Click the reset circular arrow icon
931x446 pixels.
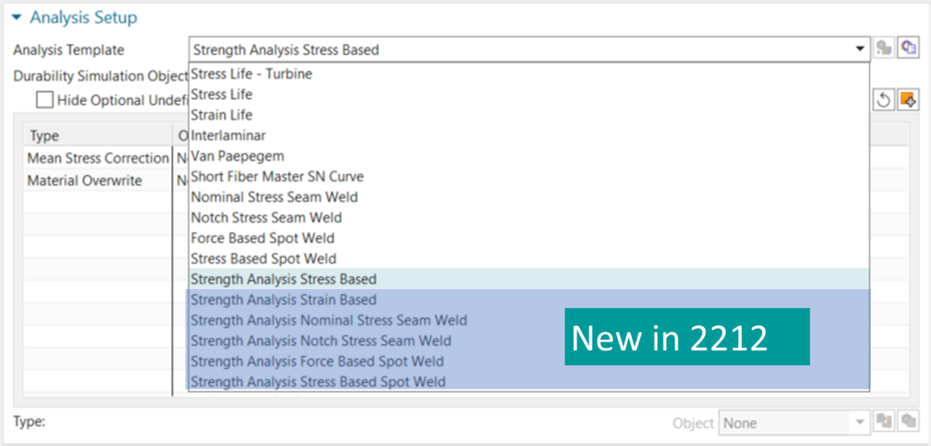(884, 99)
